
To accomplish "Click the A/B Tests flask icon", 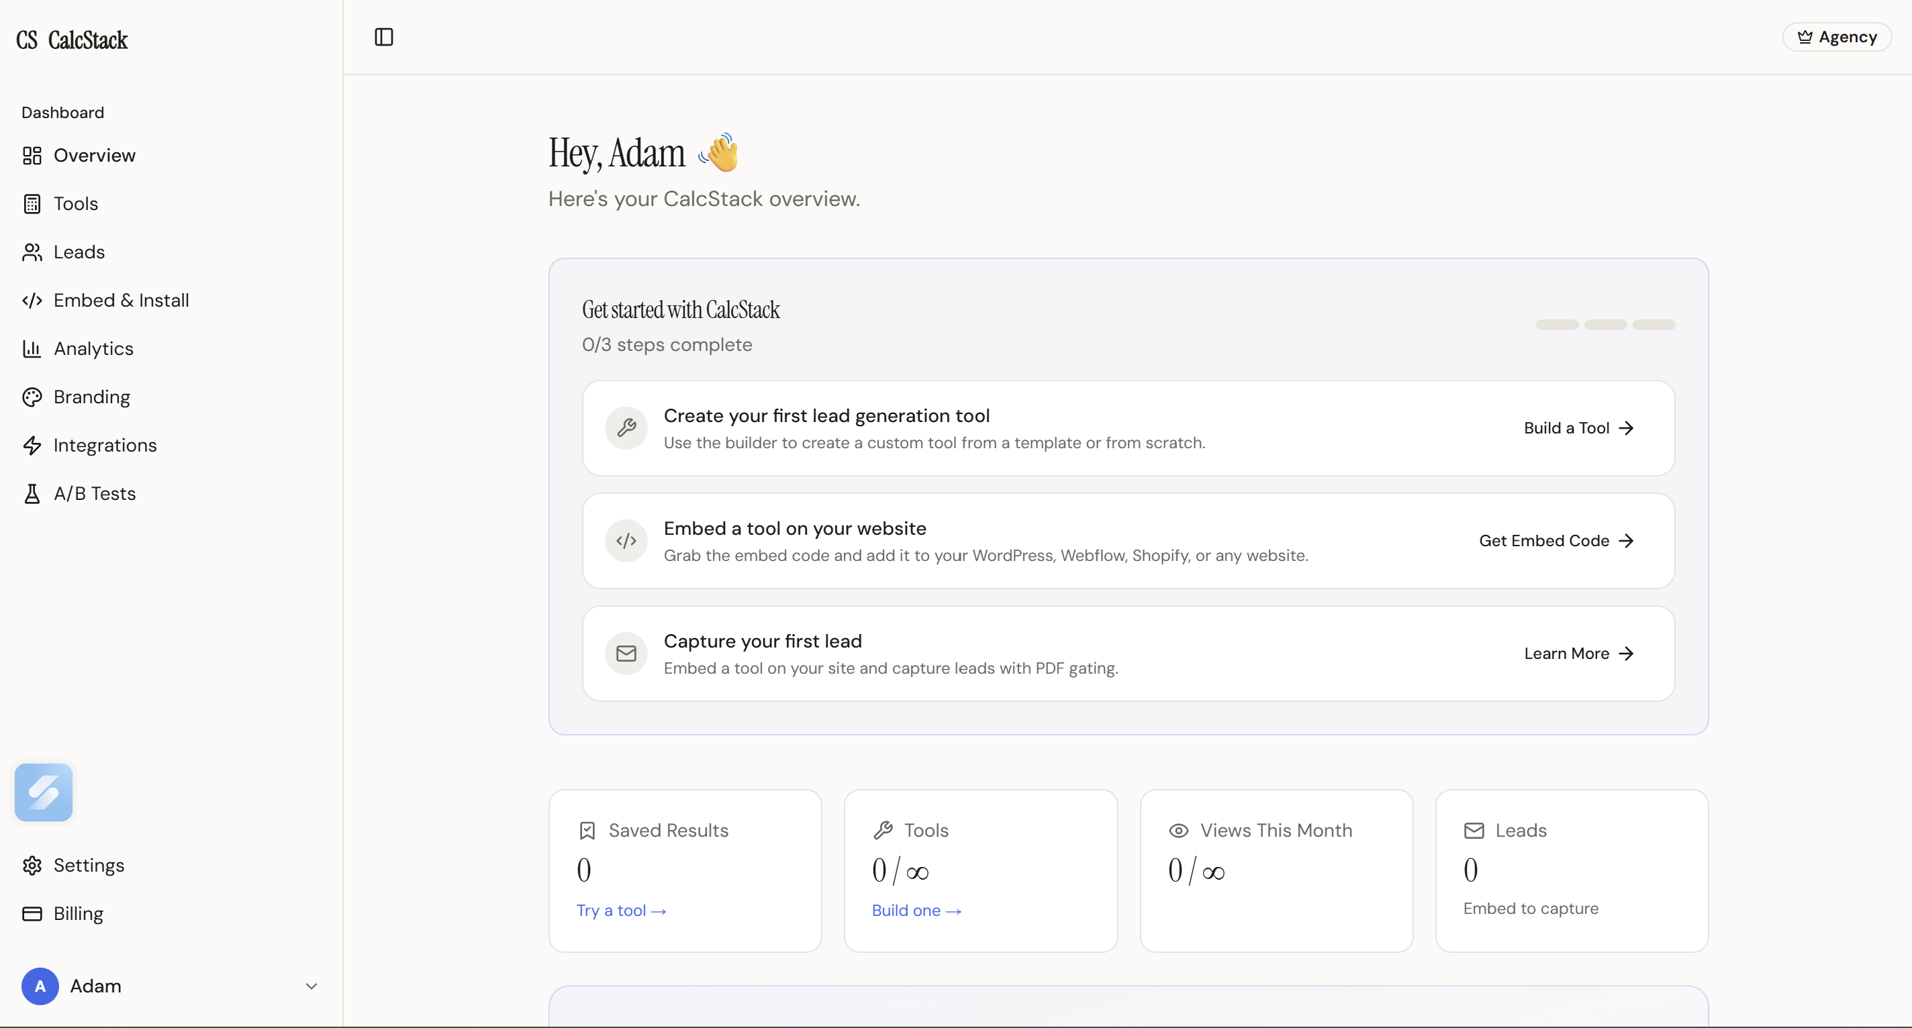I will coord(32,494).
